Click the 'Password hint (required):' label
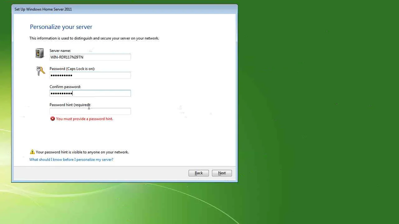This screenshot has height=224, width=399. tap(70, 105)
